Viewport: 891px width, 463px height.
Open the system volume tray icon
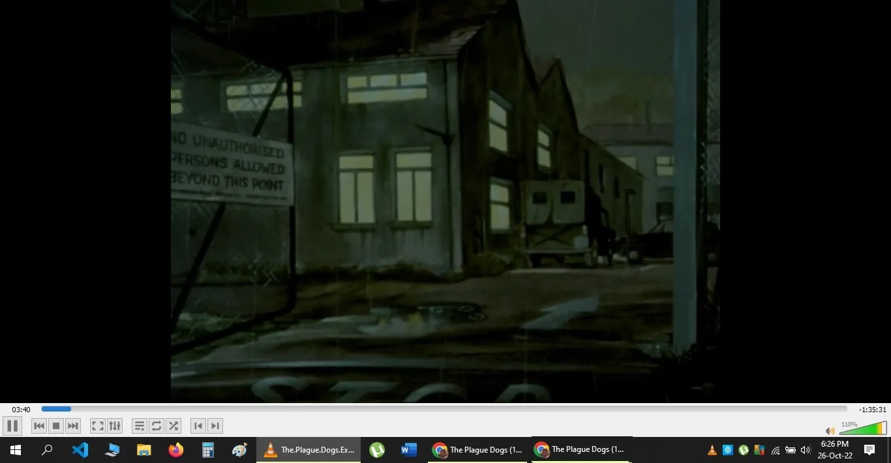pyautogui.click(x=806, y=450)
